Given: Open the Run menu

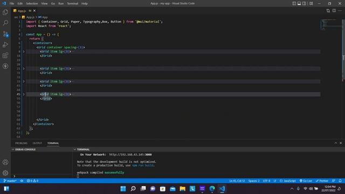Looking at the screenshot, I should (x=61, y=4).
